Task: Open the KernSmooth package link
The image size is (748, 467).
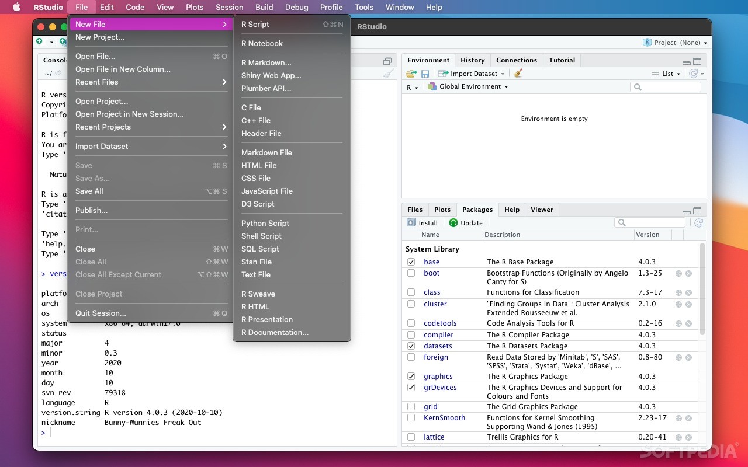Action: coord(445,418)
